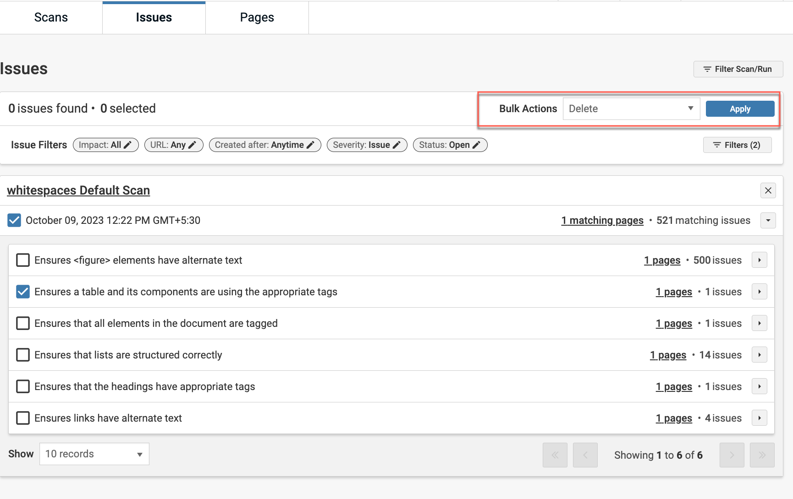
Task: Go to next page of results
Action: point(732,455)
